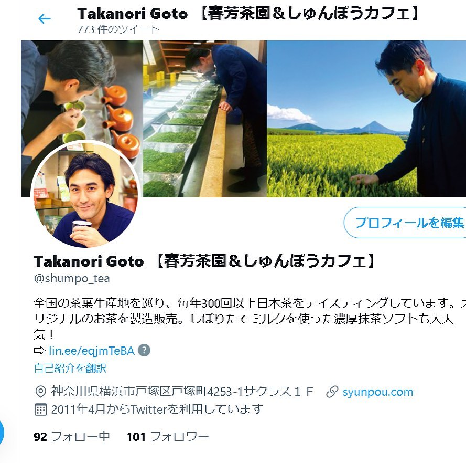Open the lin.ee/eqjmTeBA link
The height and width of the screenshot is (463, 466).
pyautogui.click(x=92, y=351)
